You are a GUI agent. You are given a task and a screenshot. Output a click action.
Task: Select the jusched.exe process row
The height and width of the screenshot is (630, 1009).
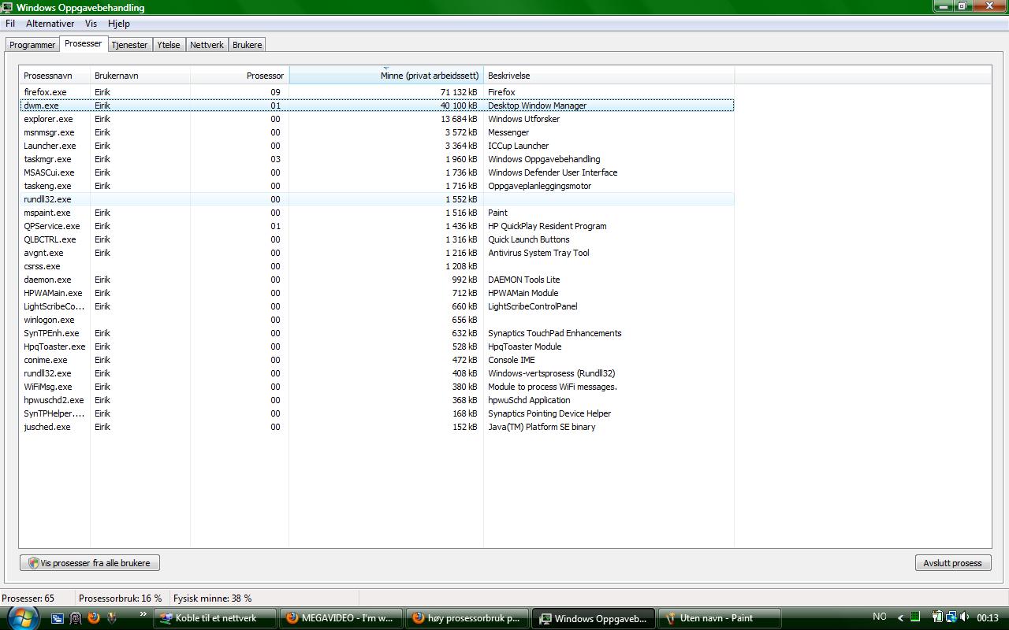[377, 427]
